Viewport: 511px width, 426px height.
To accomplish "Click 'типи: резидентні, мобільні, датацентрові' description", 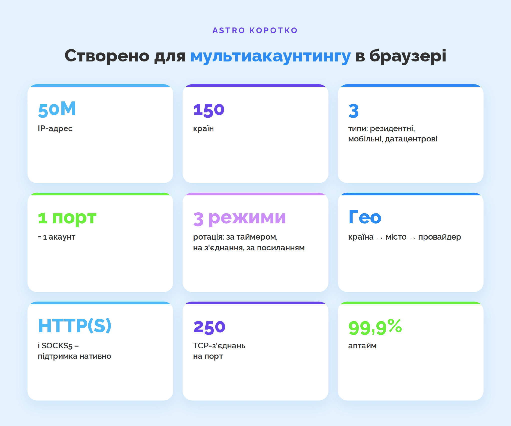I will coord(393,134).
